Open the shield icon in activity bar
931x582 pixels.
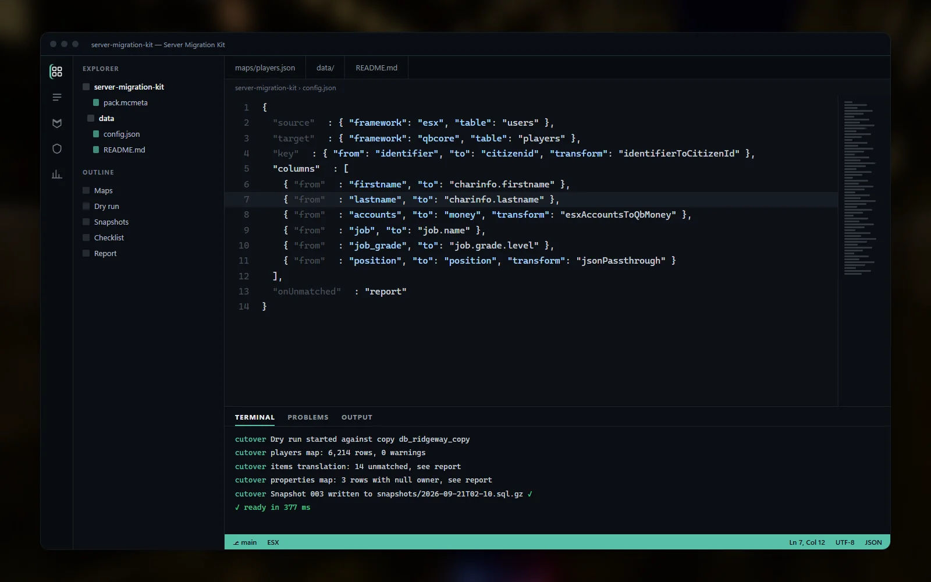(56, 148)
